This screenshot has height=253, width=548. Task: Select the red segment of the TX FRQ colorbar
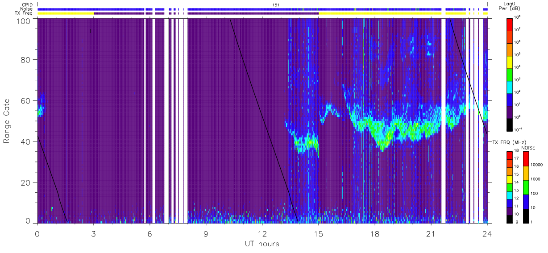(x=510, y=156)
